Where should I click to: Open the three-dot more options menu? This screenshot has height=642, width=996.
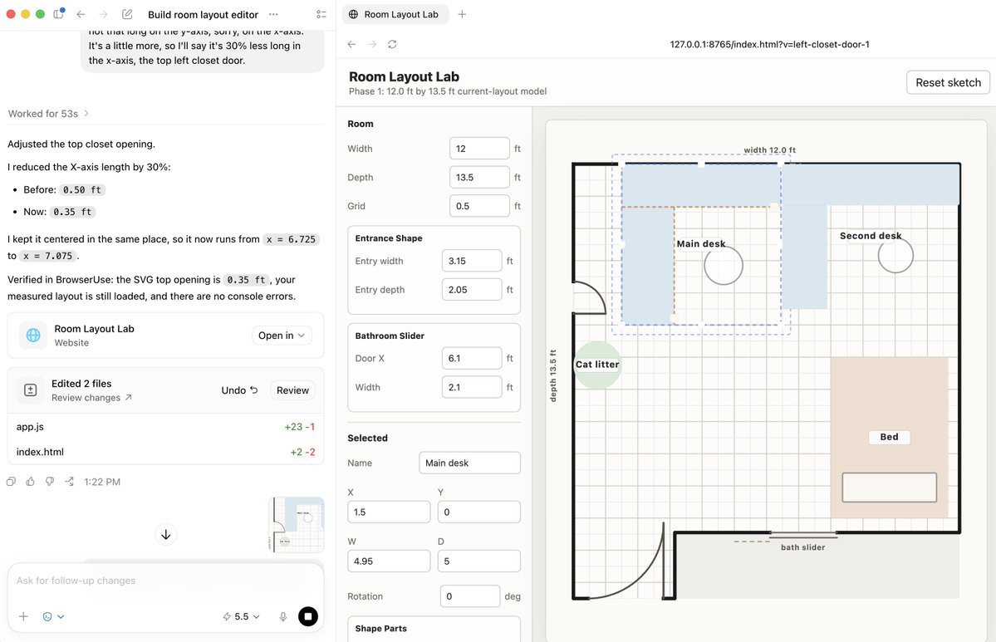[273, 14]
